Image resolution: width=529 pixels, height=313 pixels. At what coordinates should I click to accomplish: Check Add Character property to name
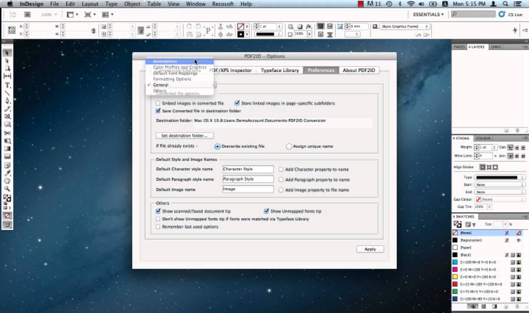coord(281,170)
